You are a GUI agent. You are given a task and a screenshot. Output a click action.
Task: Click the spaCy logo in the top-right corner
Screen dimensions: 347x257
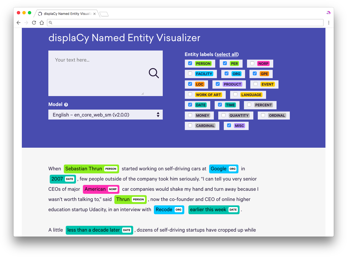(328, 12)
